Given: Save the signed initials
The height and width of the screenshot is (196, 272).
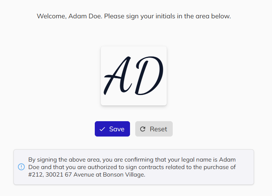Looking at the screenshot, I should (x=112, y=129).
